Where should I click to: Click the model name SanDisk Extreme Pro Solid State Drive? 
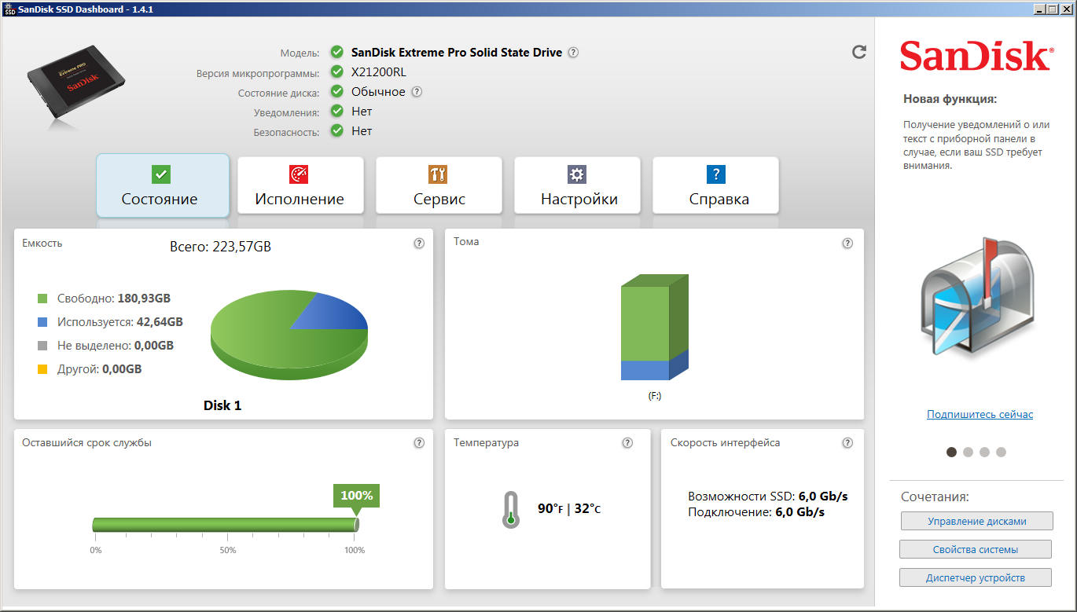tap(457, 53)
